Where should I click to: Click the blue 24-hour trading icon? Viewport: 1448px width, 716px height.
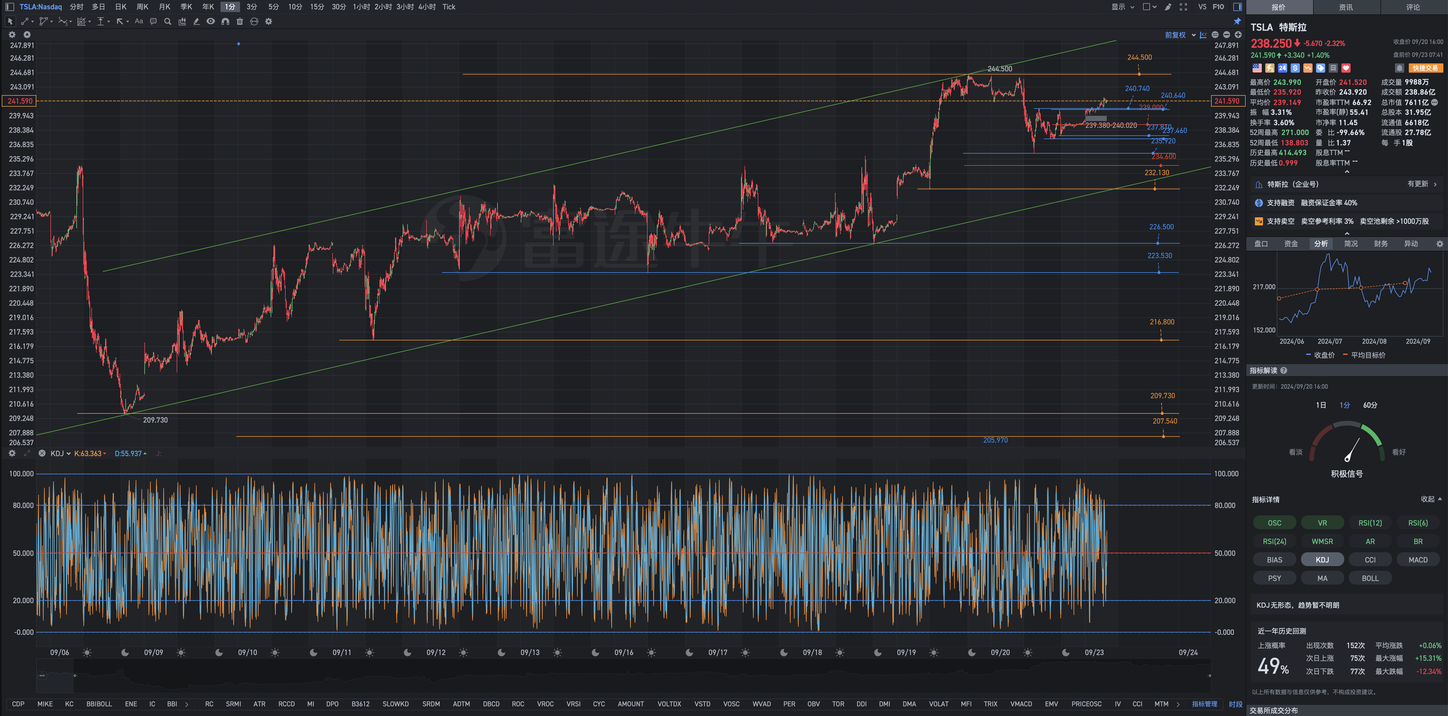(1282, 68)
